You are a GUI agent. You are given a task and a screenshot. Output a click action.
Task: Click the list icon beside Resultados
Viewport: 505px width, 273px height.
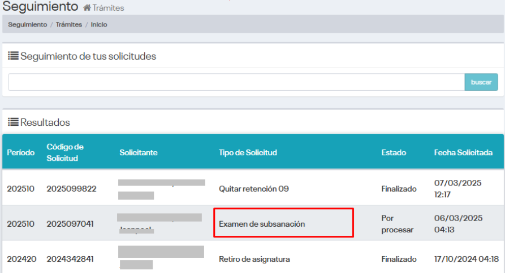click(x=13, y=122)
